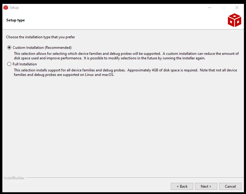This screenshot has width=246, height=194.
Task: Click the 'Setup' title text in the title bar
Action: [x=14, y=8]
